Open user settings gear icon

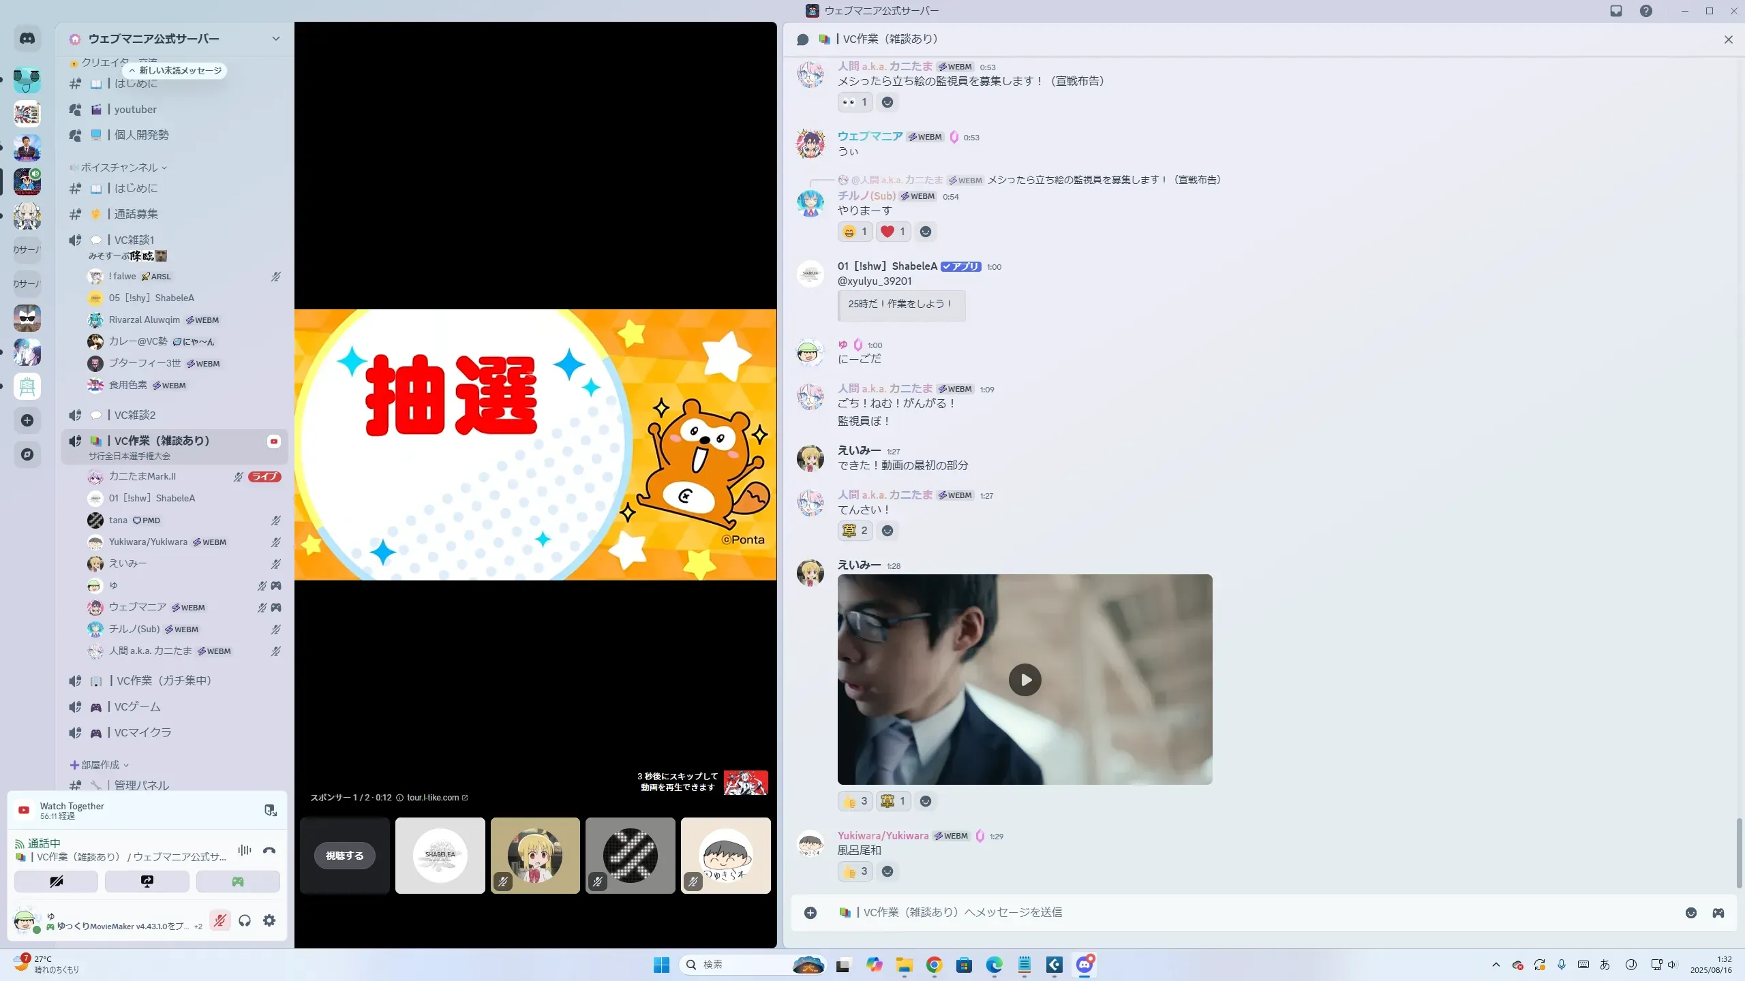269,920
